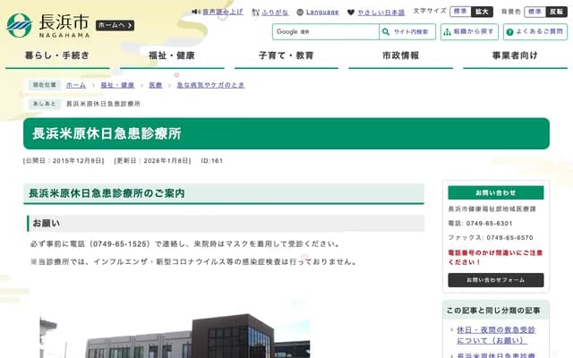Click the red phone number warning text
Screen dimensions: 573x358
(495, 257)
